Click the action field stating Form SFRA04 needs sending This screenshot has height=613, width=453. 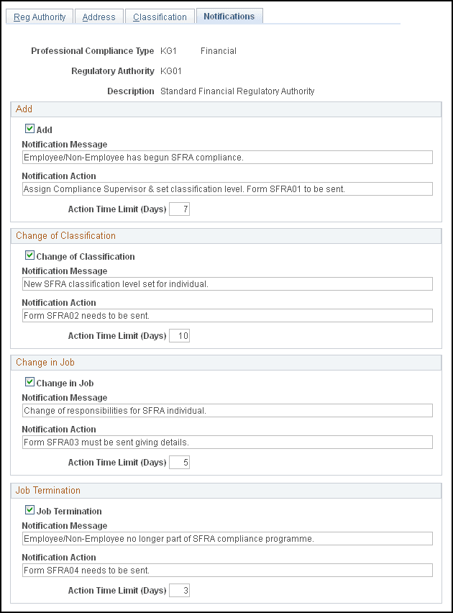(226, 570)
